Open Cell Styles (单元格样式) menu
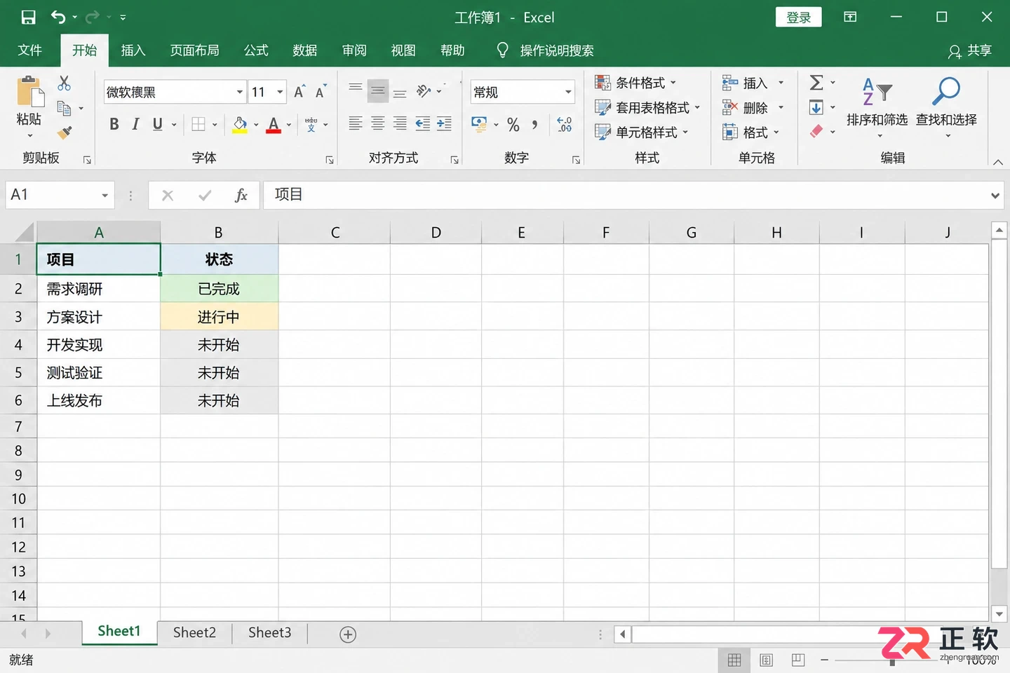1010x673 pixels. point(642,132)
